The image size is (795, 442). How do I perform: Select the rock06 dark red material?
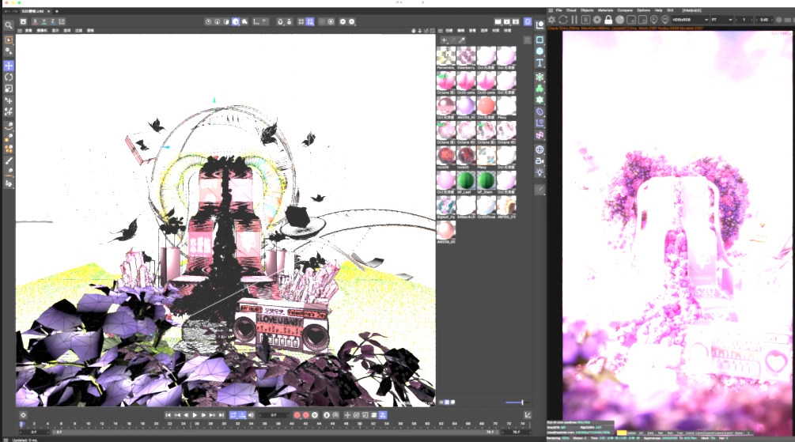[446, 156]
